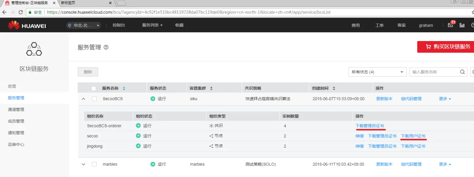The width and height of the screenshot is (474, 177).
Task: Click 工单 in top navigation
Action: pos(380,25)
